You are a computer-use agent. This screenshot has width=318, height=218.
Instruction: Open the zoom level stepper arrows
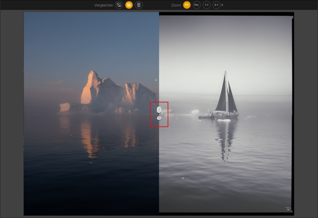tap(222, 5)
